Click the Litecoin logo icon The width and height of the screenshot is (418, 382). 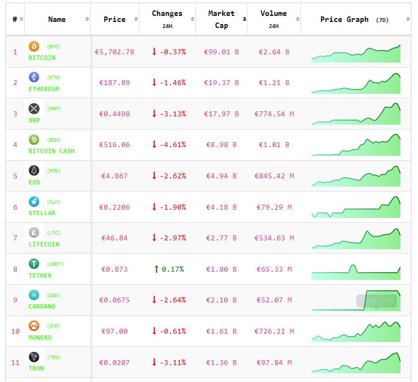34,233
